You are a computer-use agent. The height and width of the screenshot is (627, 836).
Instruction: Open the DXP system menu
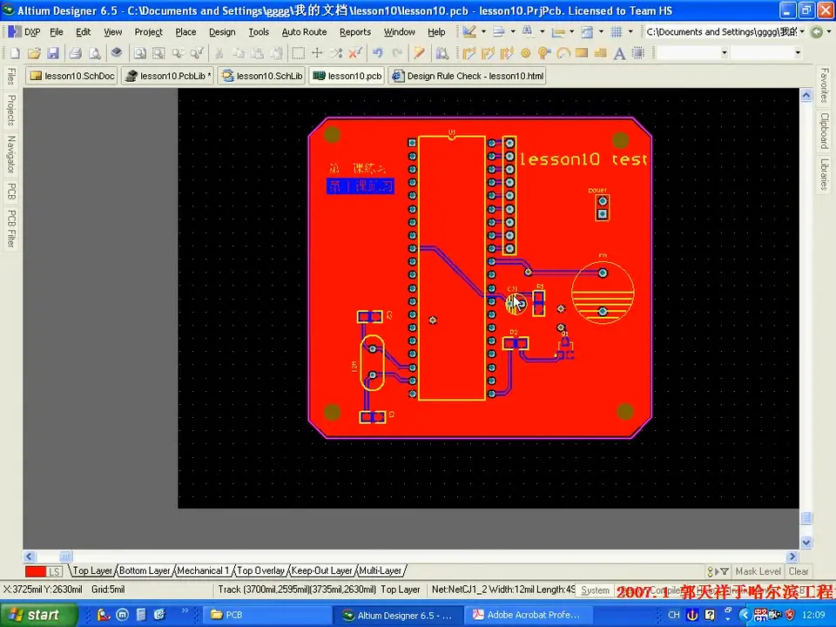click(x=25, y=32)
